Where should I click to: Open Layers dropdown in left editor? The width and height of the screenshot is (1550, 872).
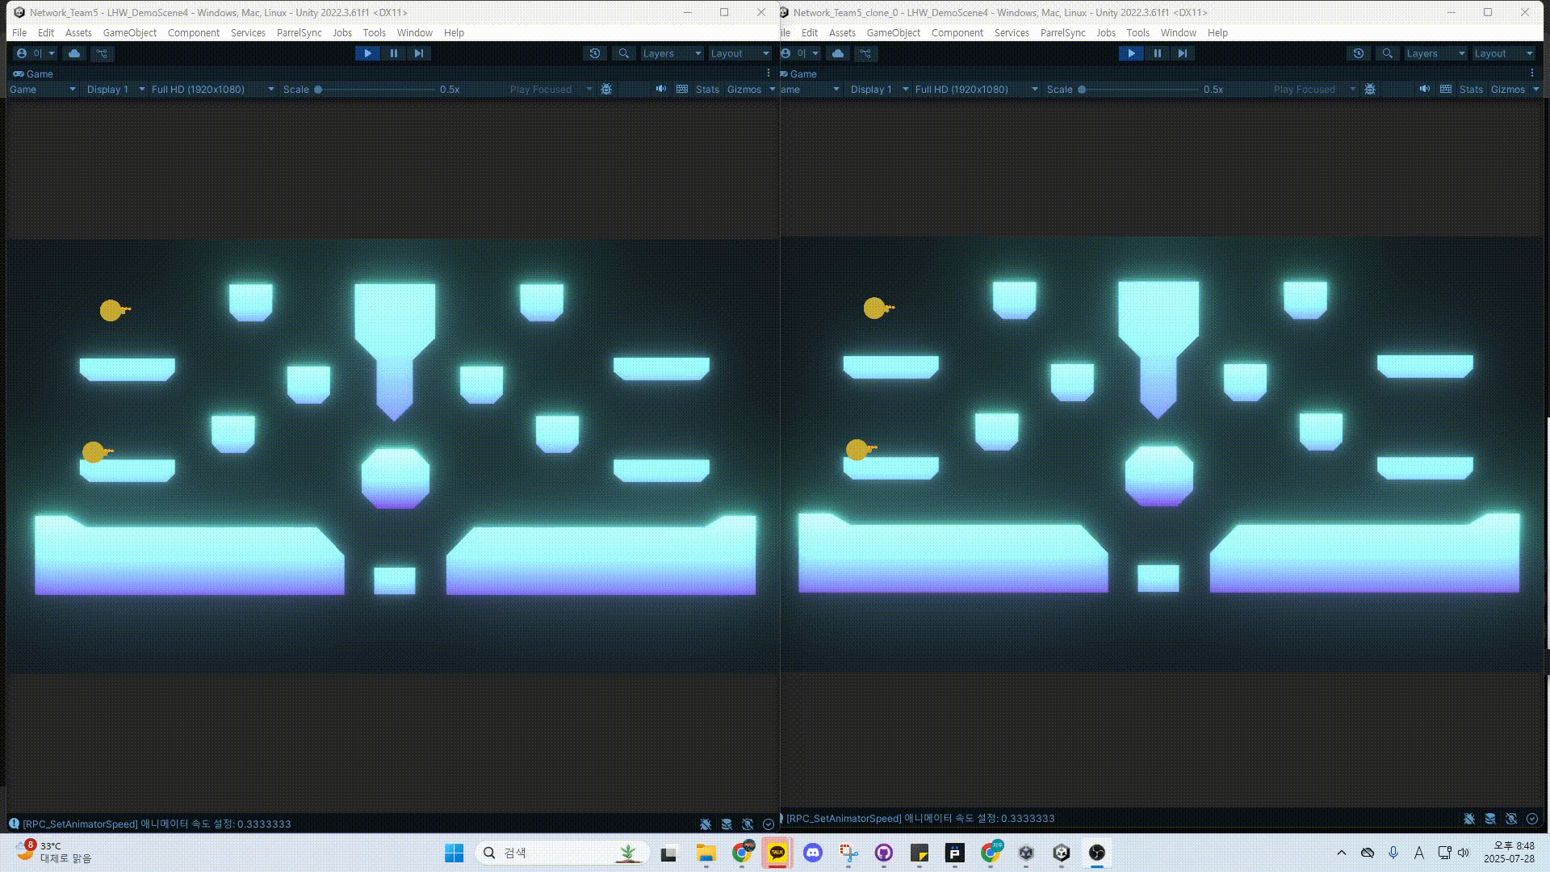(672, 53)
